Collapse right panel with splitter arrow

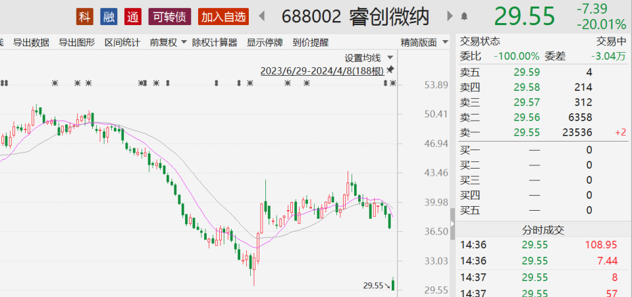pos(453,224)
